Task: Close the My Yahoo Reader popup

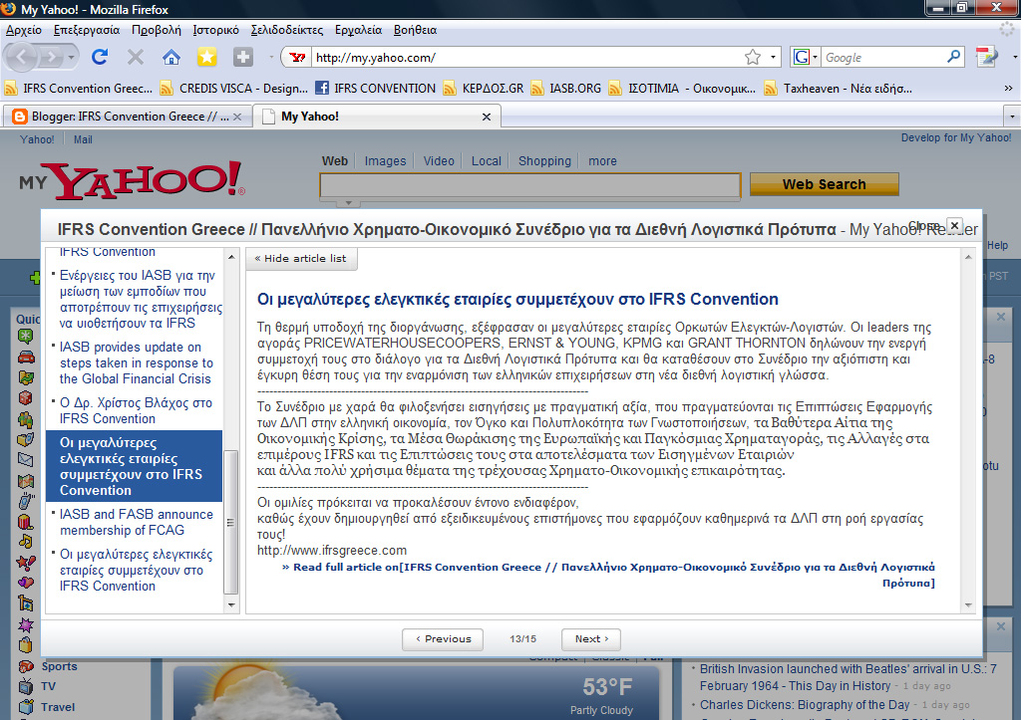Action: pyautogui.click(x=954, y=226)
